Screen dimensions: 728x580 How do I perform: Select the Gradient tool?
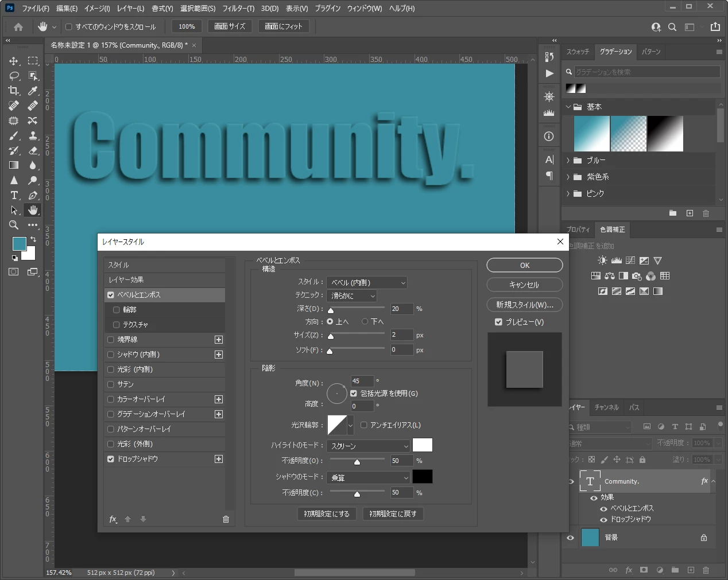14,165
